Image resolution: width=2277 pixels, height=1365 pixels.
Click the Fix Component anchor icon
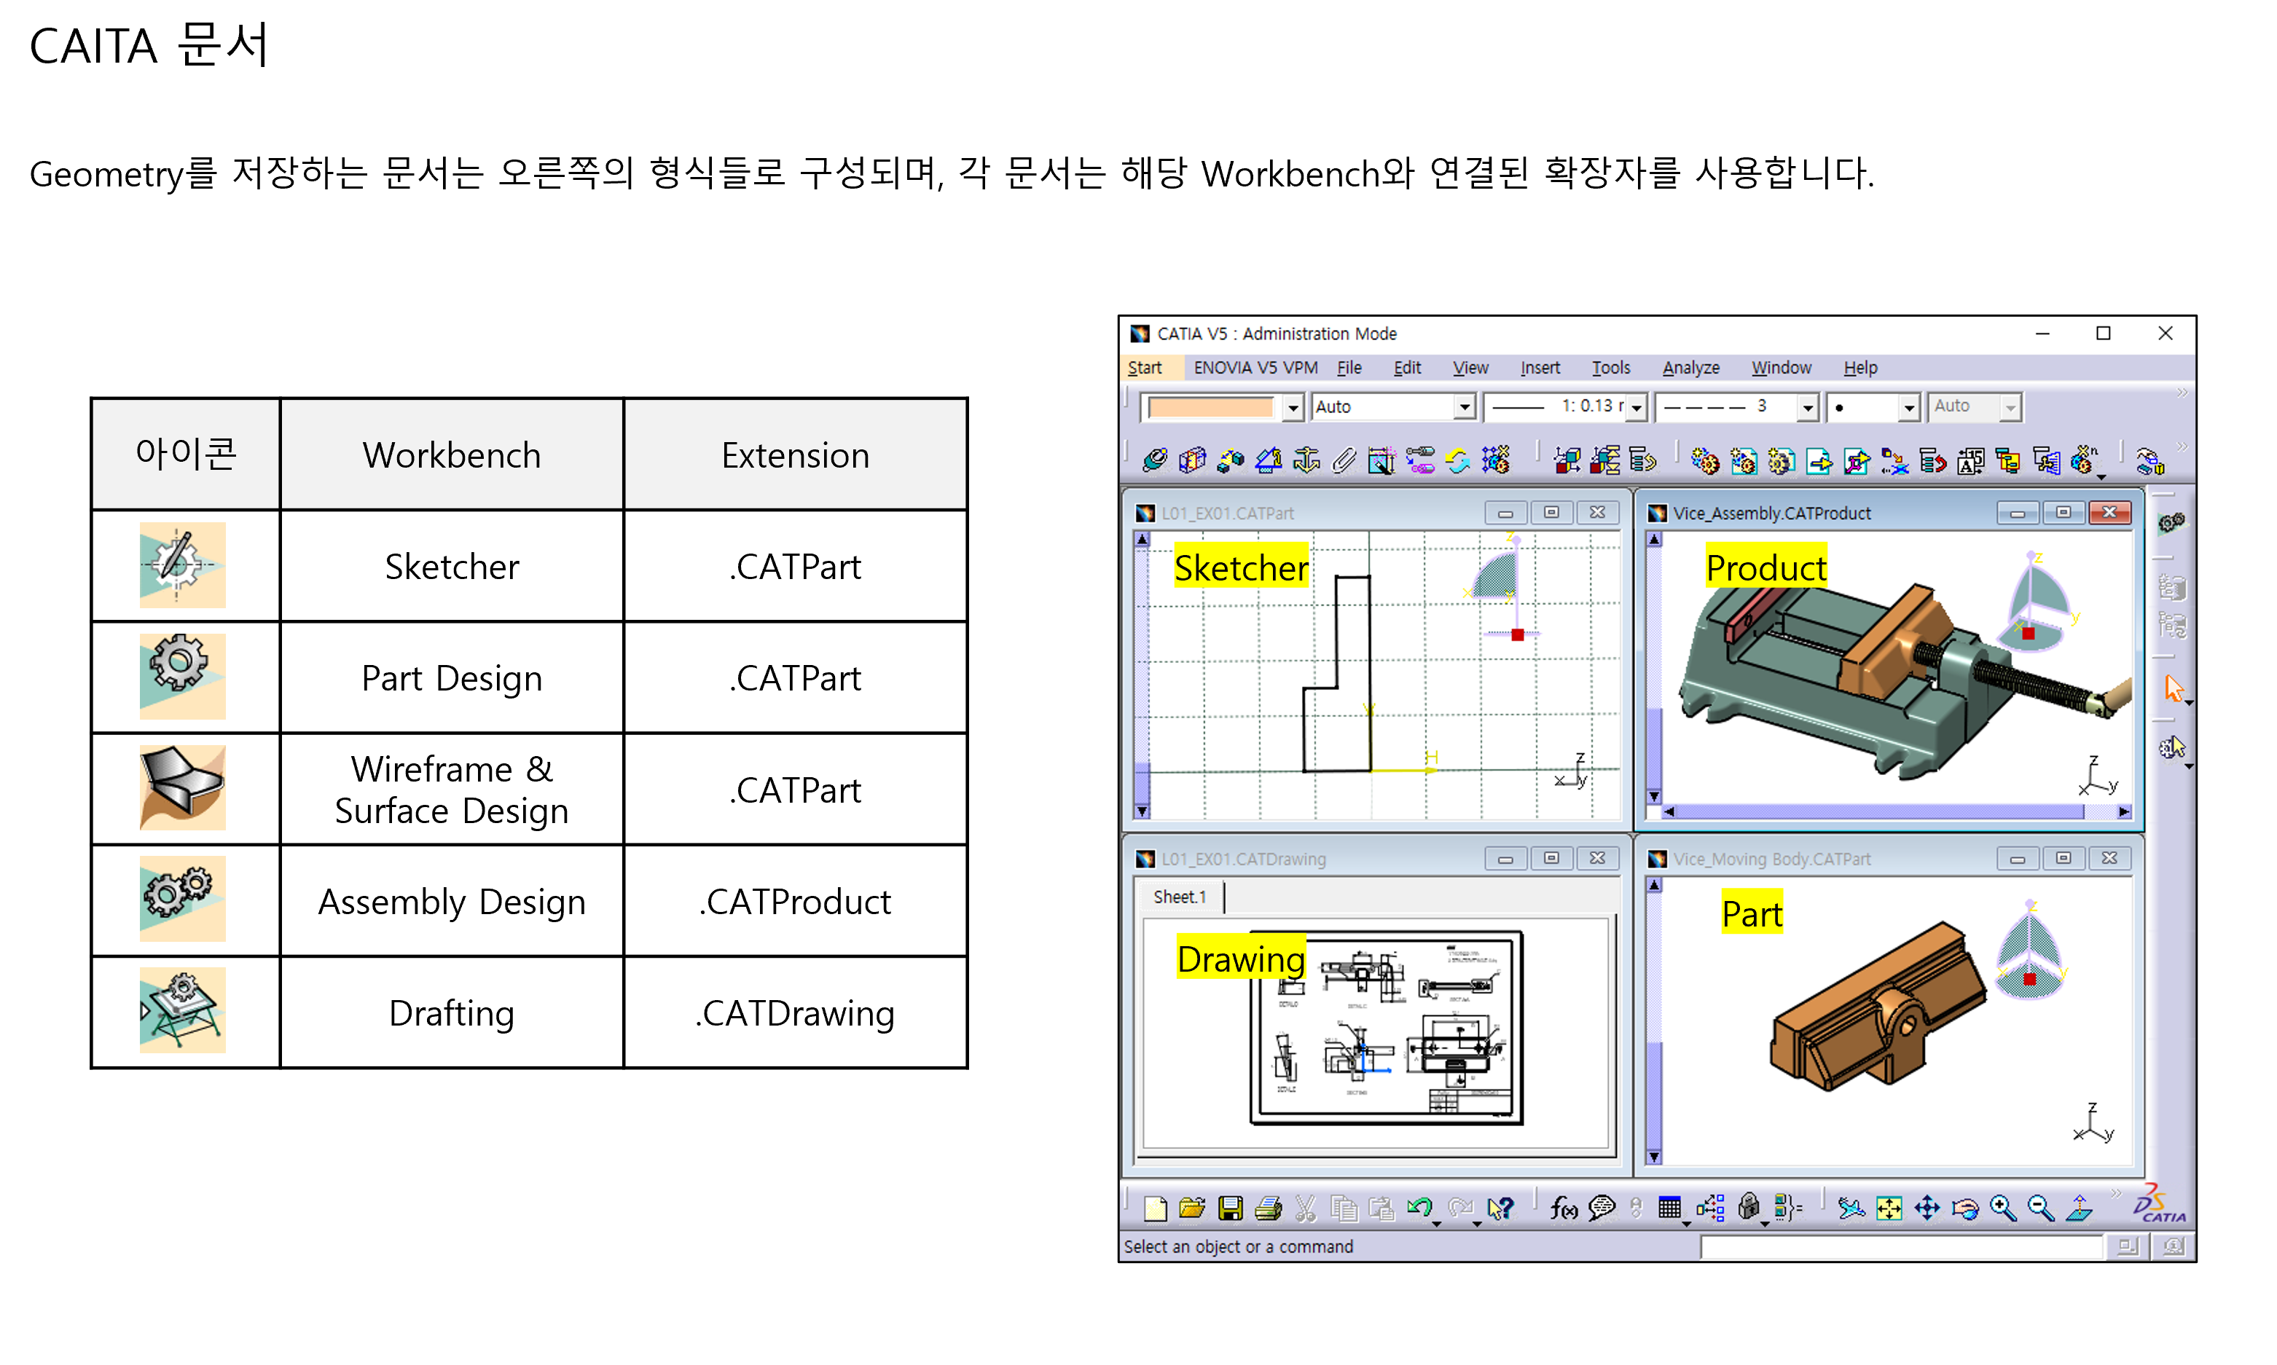point(1306,460)
